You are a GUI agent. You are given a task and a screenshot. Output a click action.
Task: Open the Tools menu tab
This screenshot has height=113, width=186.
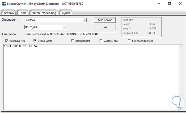23,13
